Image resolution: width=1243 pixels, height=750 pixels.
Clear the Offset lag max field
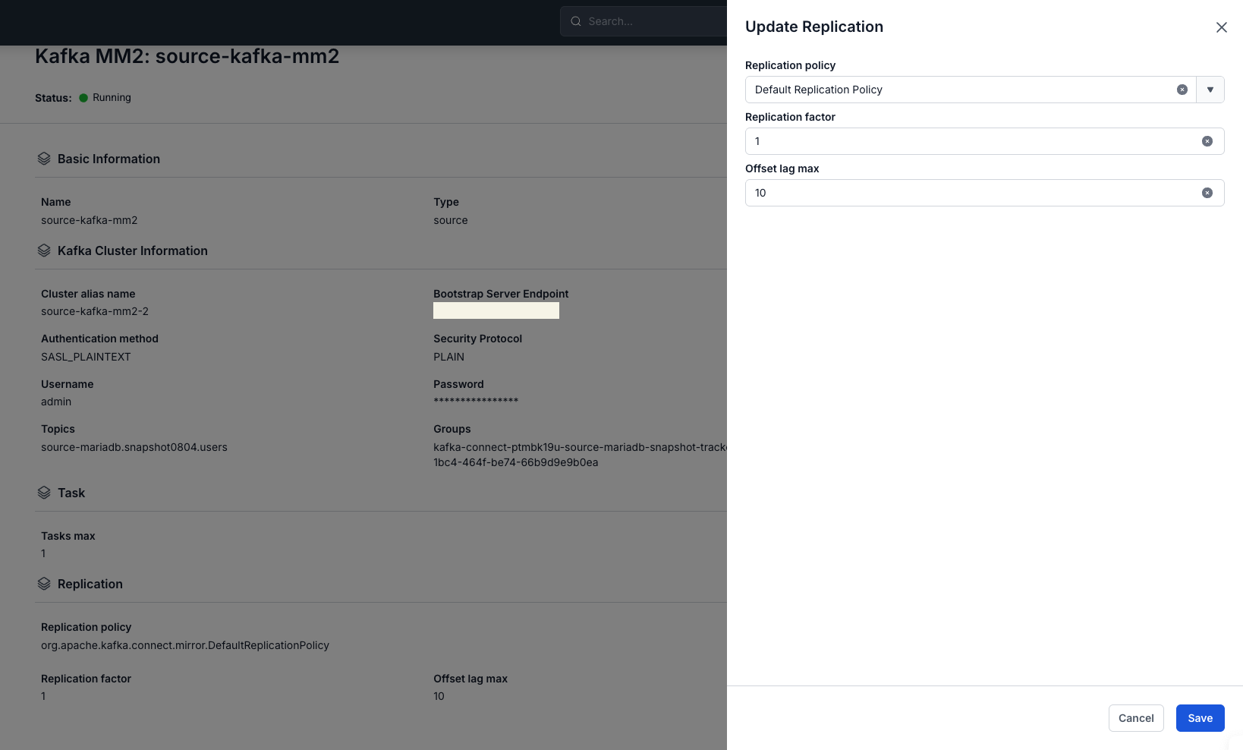1207,193
